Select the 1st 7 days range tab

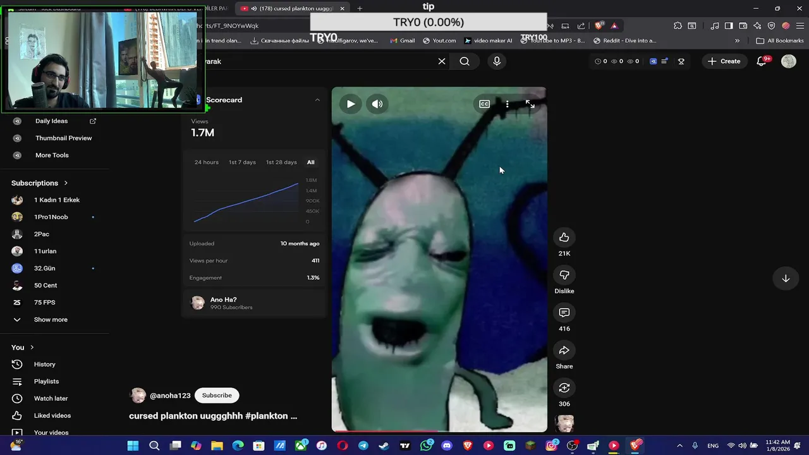pyautogui.click(x=242, y=162)
